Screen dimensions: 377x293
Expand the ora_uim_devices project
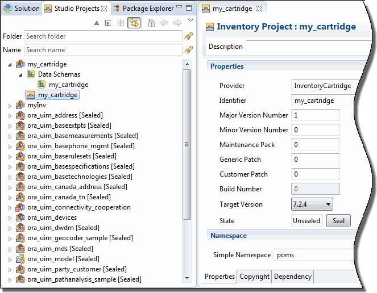pos(10,217)
